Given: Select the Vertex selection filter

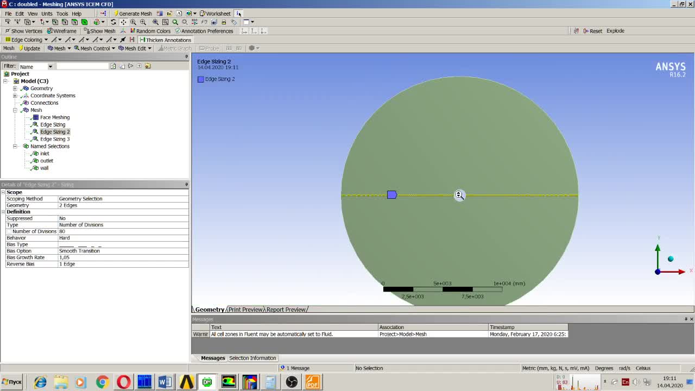Looking at the screenshot, I should 55,22.
